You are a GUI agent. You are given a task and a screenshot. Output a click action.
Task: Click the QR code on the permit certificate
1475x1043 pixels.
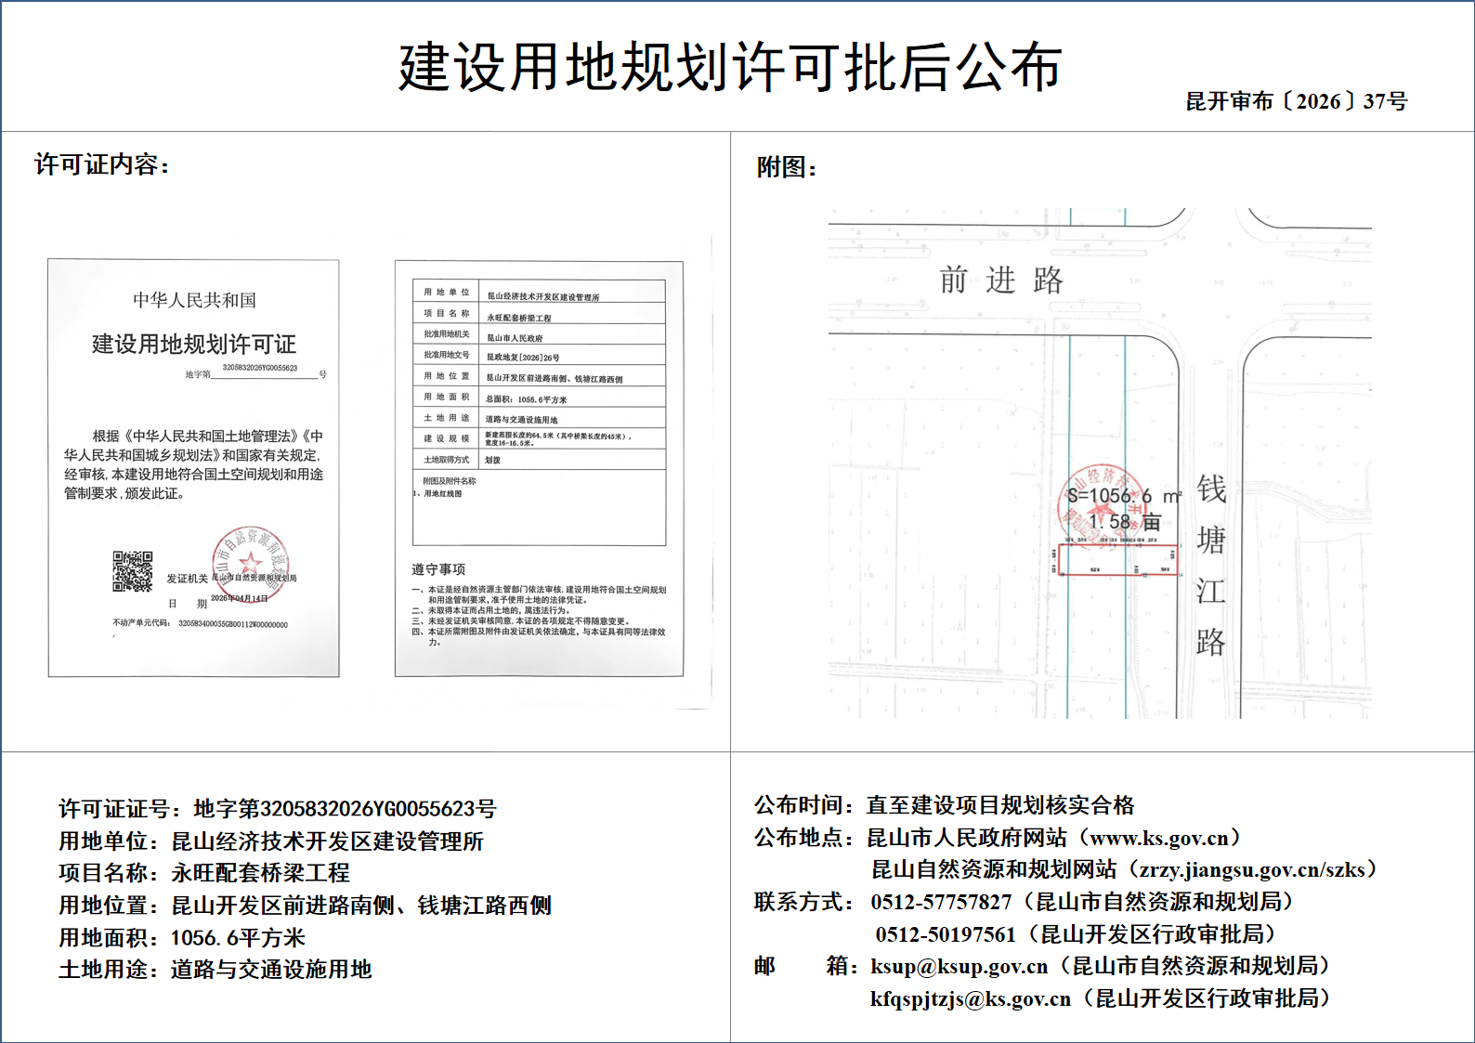(x=133, y=571)
